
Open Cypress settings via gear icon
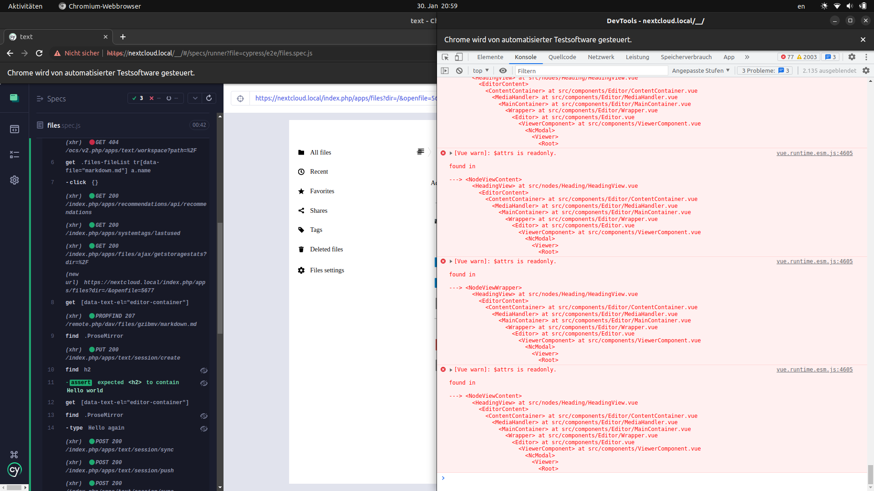(15, 180)
